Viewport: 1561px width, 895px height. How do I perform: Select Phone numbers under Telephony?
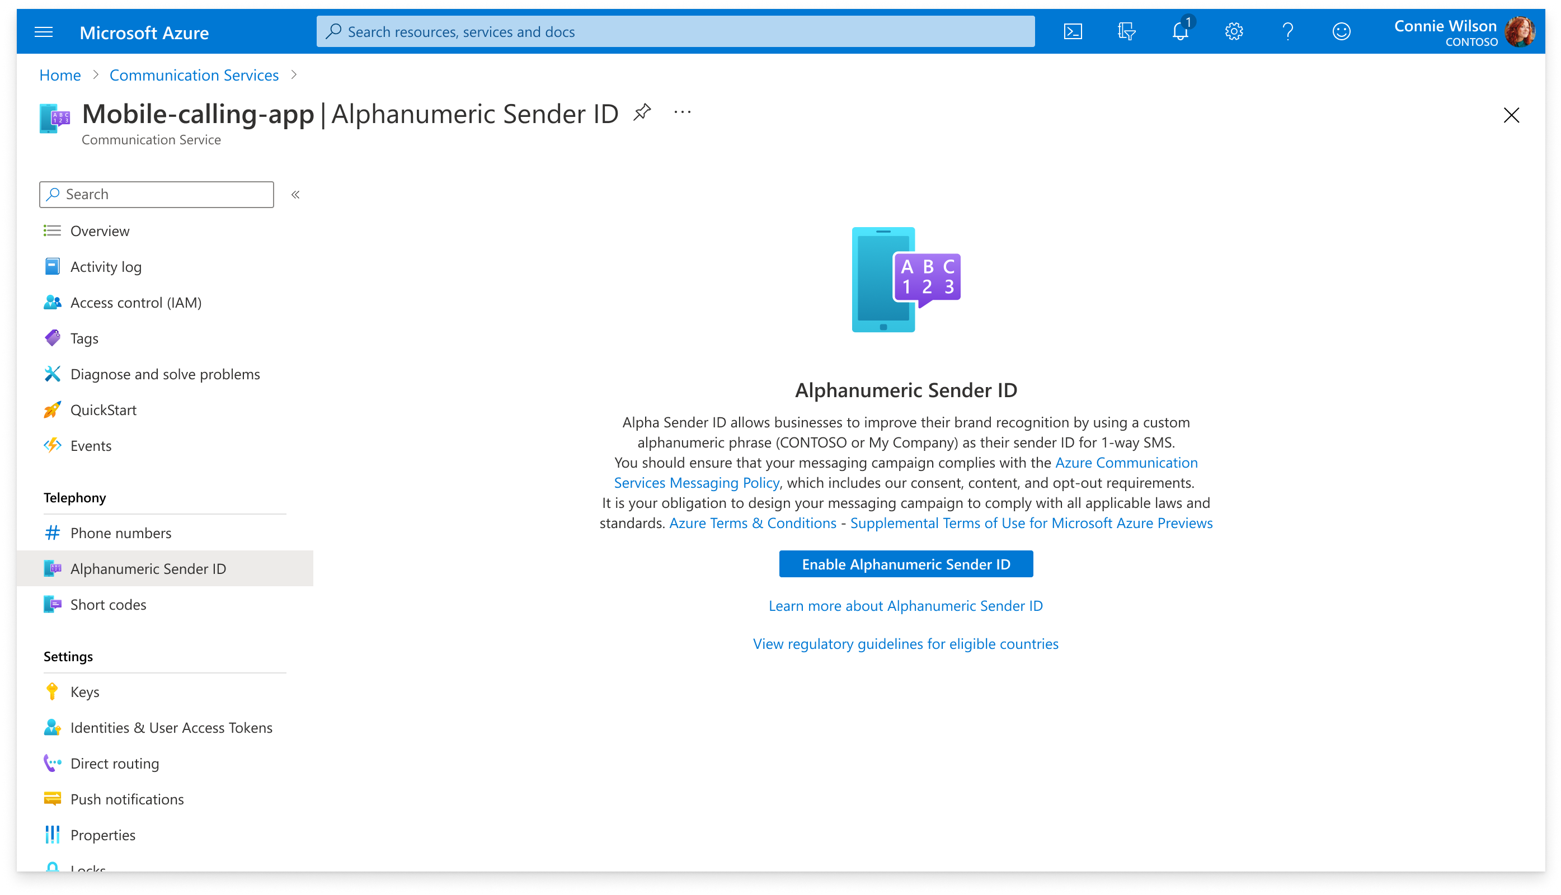coord(121,533)
